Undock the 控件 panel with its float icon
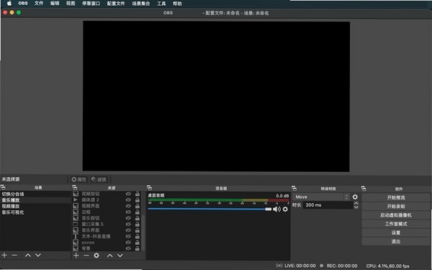 tap(364, 189)
